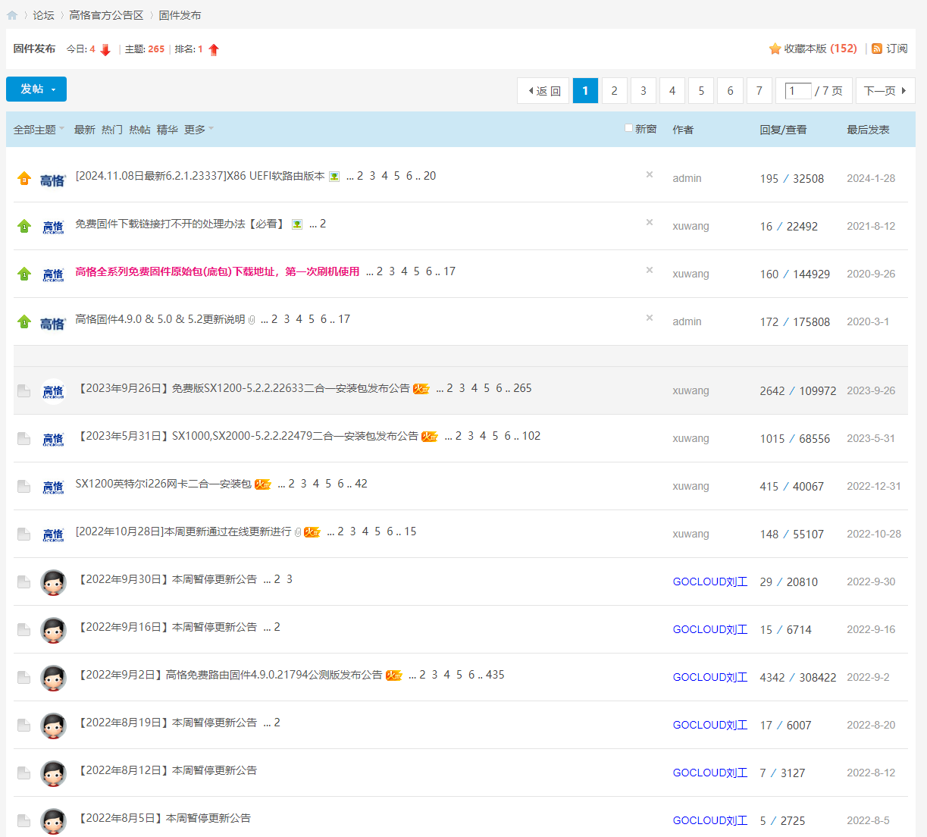Dismiss the 高格固件4.9.0 pinned thread
Screen dimensions: 927x837
[x=650, y=318]
